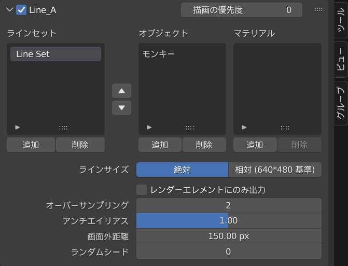Select 絶対 line size option
The height and width of the screenshot is (266, 348).
pos(182,170)
